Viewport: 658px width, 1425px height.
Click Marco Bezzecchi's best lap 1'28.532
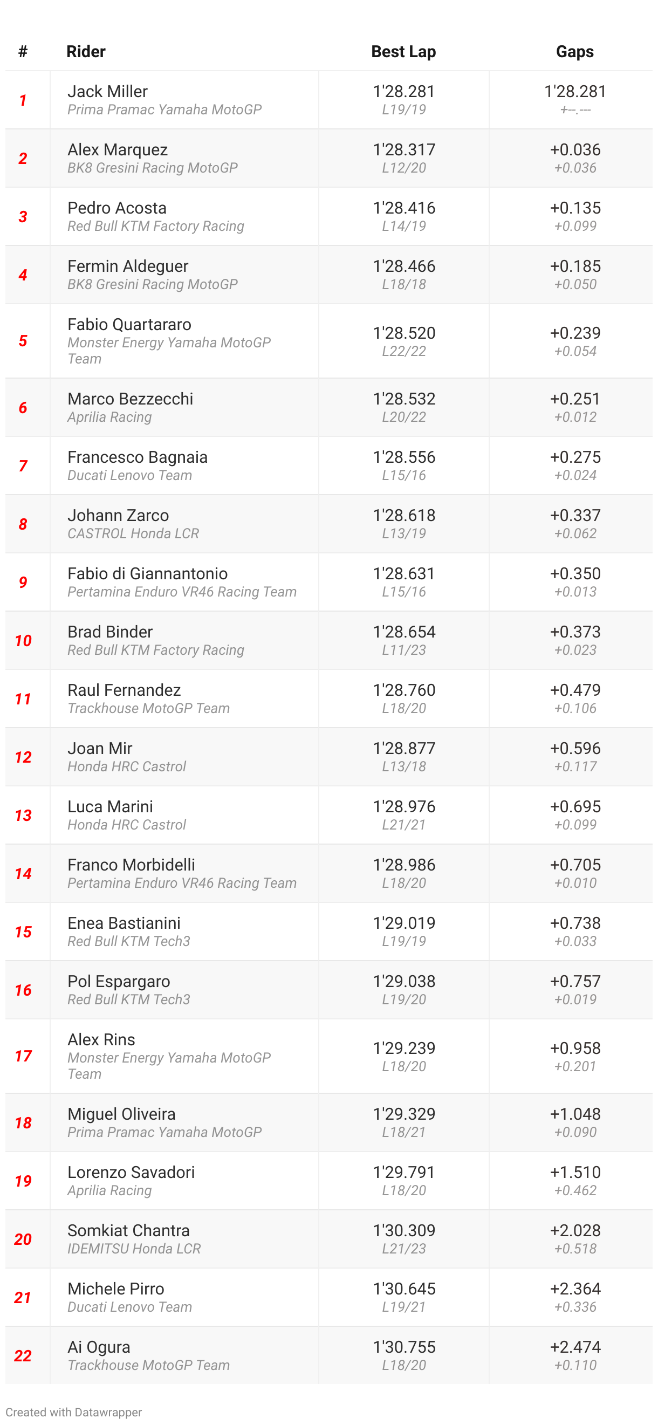pyautogui.click(x=403, y=399)
